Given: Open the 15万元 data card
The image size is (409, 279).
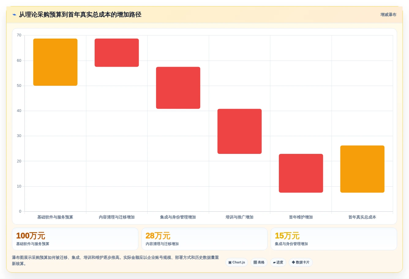Looking at the screenshot, I should 334,239.
